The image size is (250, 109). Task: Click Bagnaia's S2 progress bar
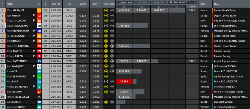tap(142, 46)
